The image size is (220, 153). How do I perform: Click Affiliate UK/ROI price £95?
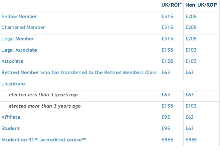click(x=166, y=117)
